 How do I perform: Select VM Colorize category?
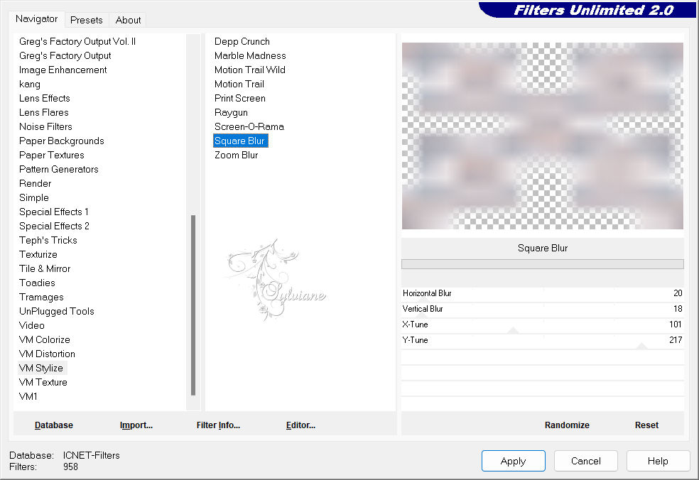click(45, 339)
